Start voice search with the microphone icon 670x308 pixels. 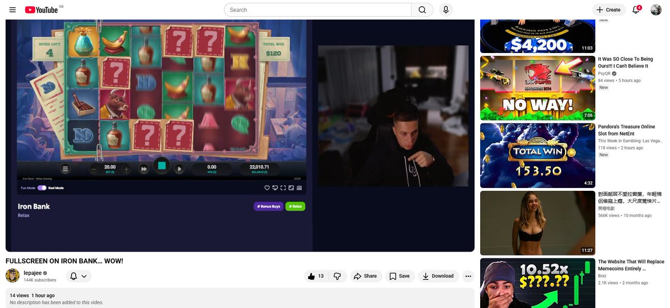pos(446,9)
